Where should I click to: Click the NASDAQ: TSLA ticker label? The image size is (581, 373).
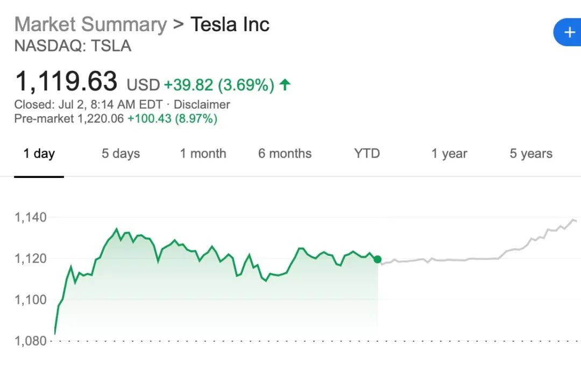[x=73, y=46]
